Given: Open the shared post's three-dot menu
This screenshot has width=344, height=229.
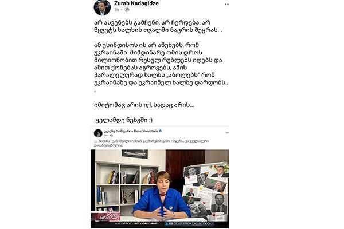Looking at the screenshot, I should pyautogui.click(x=227, y=133).
